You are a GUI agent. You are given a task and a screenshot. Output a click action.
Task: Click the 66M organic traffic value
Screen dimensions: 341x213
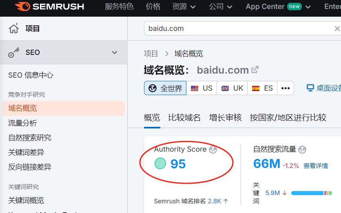point(267,163)
